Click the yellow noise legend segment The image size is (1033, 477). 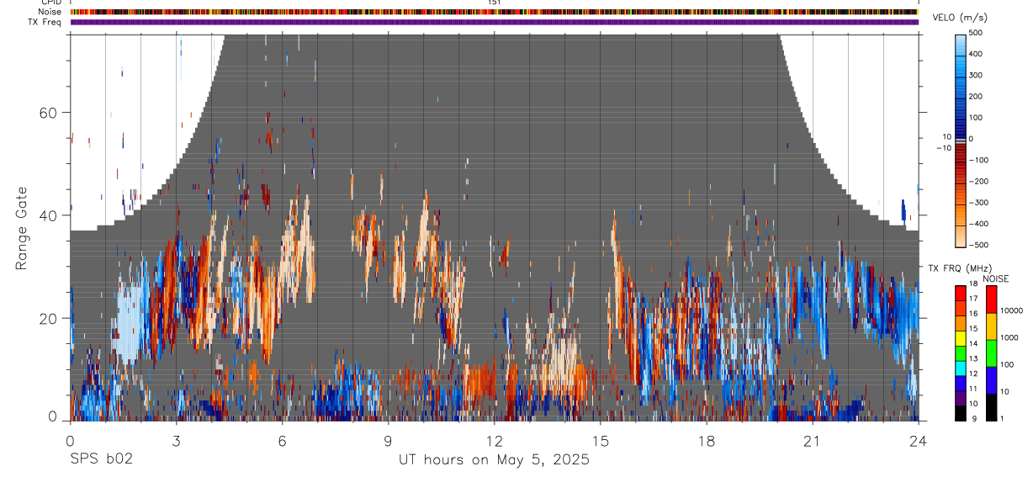[x=991, y=326]
